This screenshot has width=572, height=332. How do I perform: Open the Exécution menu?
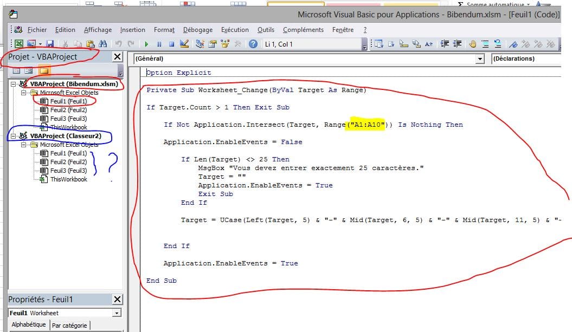[235, 30]
